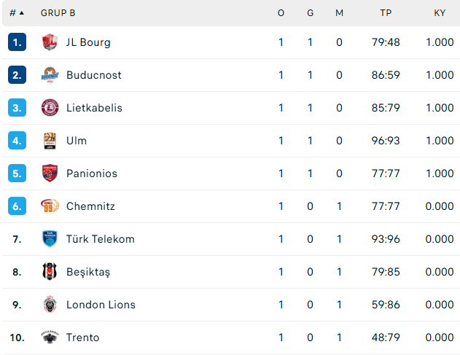This screenshot has height=355, width=460.
Task: Sort standings by the TP column
Action: (x=386, y=13)
